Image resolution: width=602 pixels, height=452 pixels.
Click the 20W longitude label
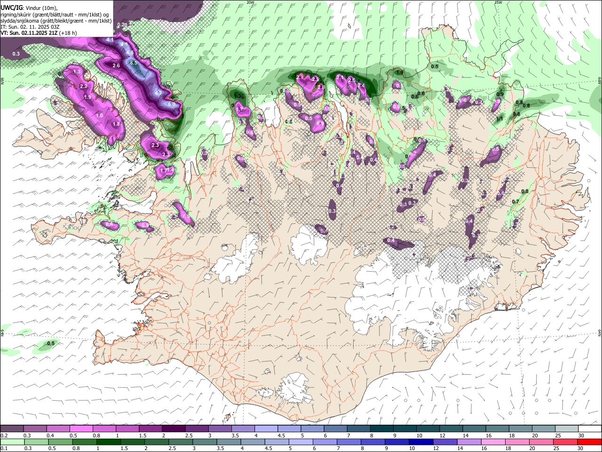tap(250, 2)
